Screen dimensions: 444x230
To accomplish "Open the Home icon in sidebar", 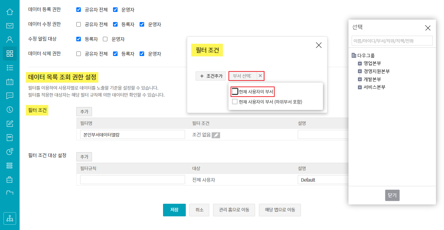I will point(10,12).
